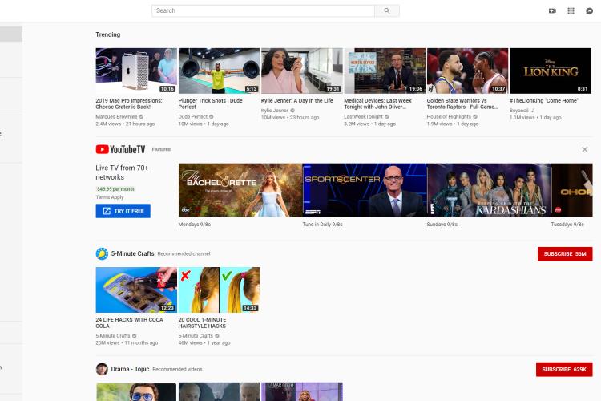Dismiss the YouTube TV featured section
The width and height of the screenshot is (601, 401).
[x=584, y=149]
